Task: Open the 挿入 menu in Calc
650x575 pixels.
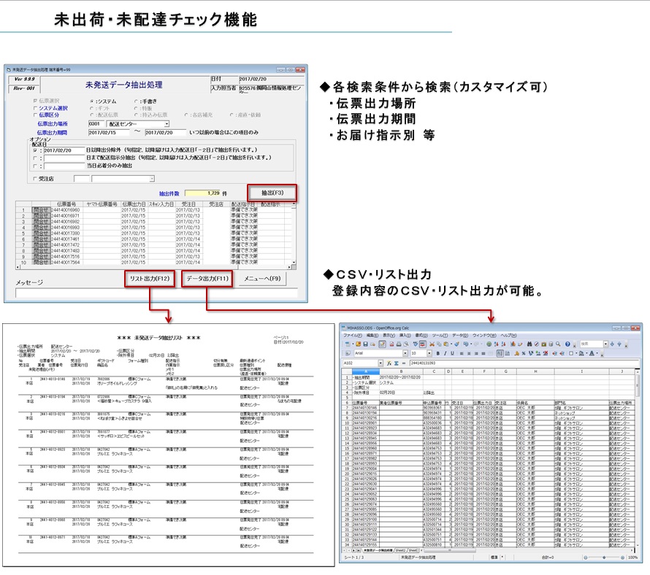Action: click(x=405, y=336)
